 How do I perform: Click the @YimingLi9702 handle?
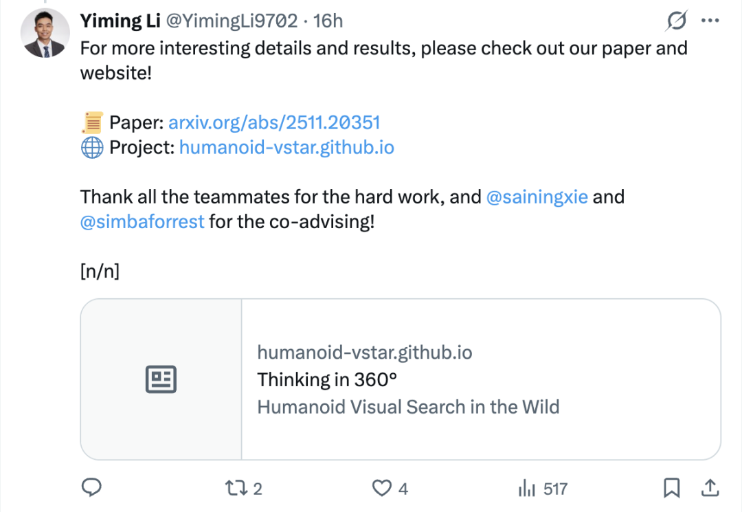click(232, 21)
